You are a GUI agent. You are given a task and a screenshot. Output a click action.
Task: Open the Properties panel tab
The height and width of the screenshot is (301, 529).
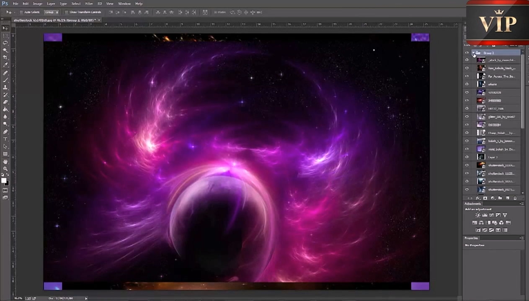point(471,238)
